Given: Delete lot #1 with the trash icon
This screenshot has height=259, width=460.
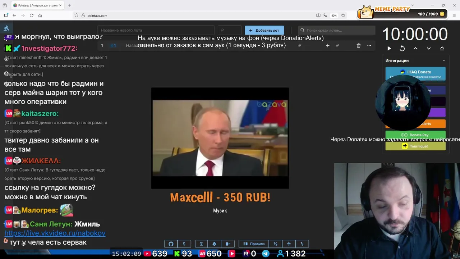Looking at the screenshot, I should (x=358, y=45).
